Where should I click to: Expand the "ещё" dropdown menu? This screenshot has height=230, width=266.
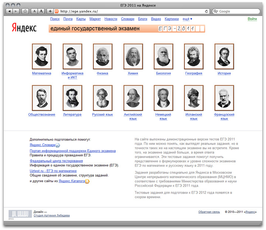tap(187, 19)
